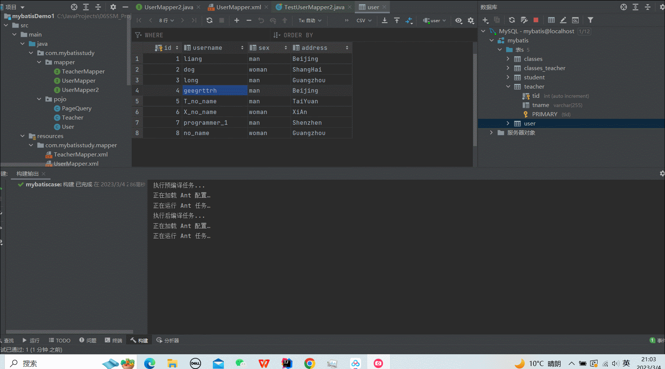The width and height of the screenshot is (665, 369).
Task: Add a new data source in database panel
Action: (x=485, y=20)
